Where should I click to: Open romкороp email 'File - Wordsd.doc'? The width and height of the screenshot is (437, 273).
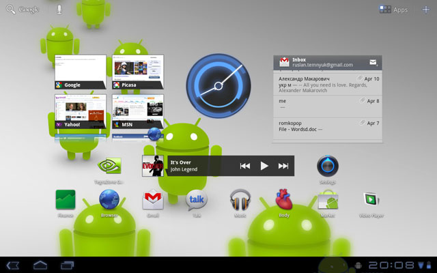pyautogui.click(x=328, y=128)
